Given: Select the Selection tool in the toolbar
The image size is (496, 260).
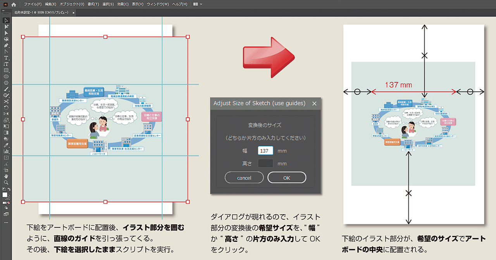Looking at the screenshot, I should click(6, 20).
